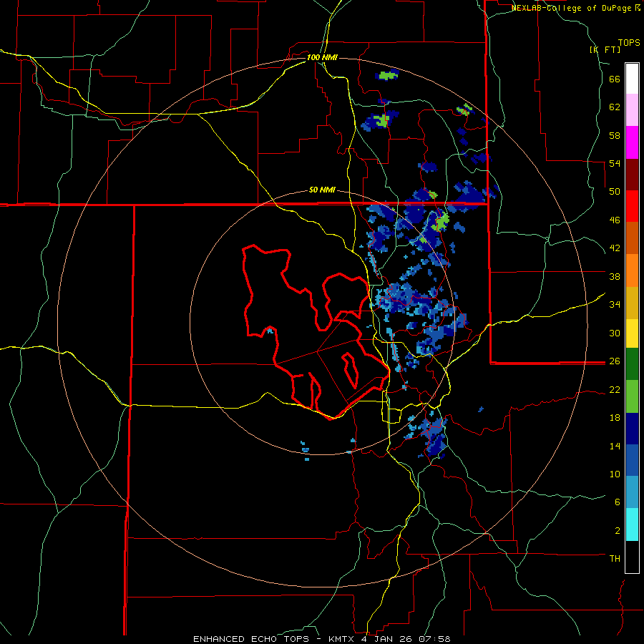Image resolution: width=644 pixels, height=644 pixels.
Task: Click the small island outline inside the lake
Action: [351, 369]
